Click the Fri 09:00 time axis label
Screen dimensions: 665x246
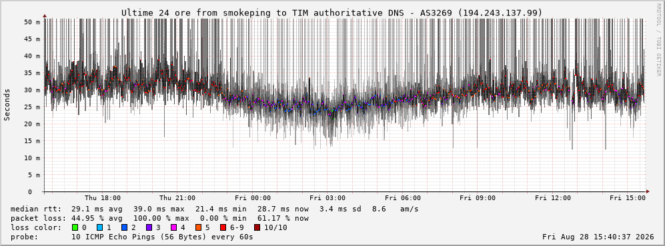[x=478, y=198]
